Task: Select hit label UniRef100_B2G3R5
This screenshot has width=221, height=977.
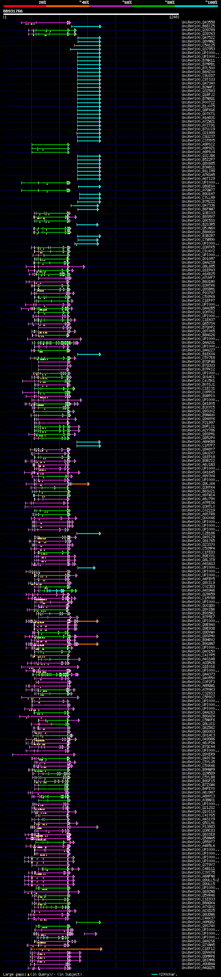Action: (x=198, y=225)
